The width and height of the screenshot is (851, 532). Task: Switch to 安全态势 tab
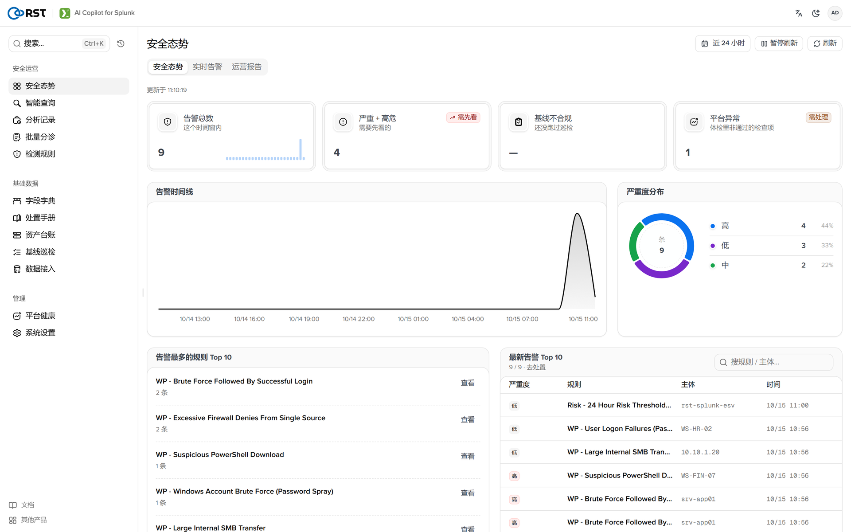(168, 67)
